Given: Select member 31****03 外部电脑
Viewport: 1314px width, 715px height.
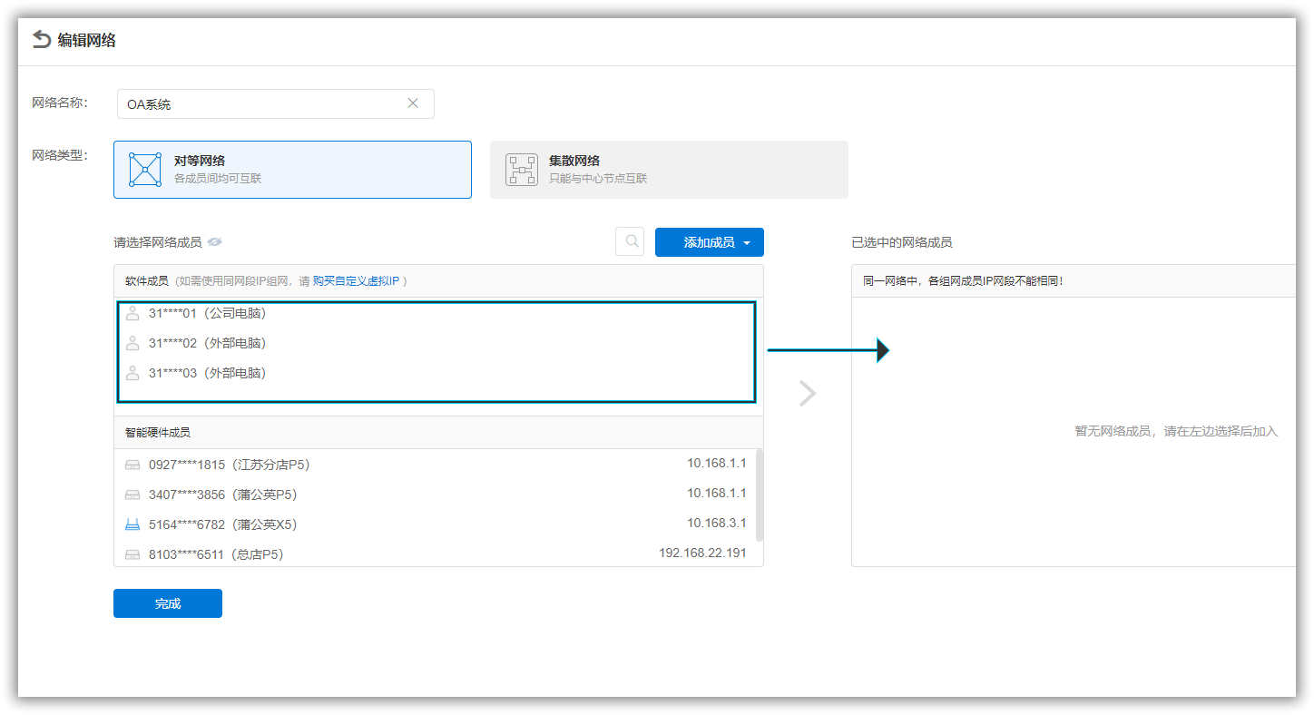Looking at the screenshot, I should 436,373.
